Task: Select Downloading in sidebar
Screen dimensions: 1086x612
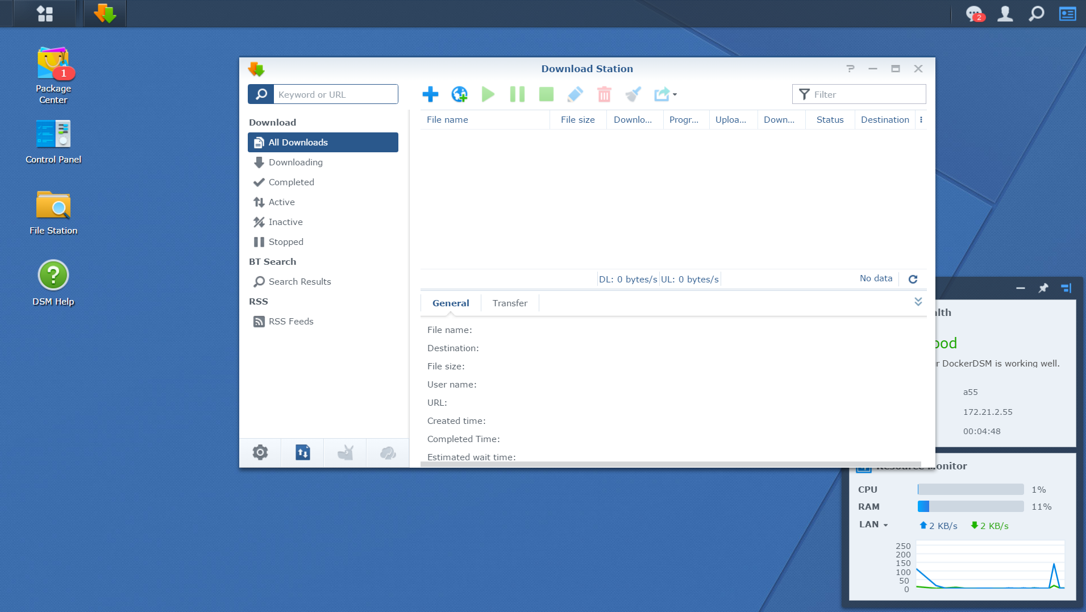Action: tap(323, 162)
